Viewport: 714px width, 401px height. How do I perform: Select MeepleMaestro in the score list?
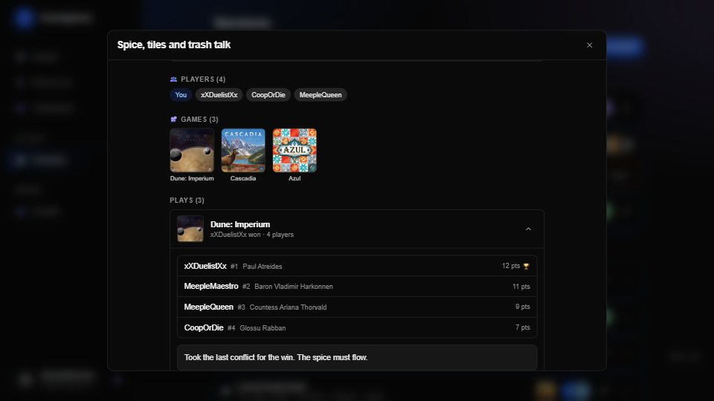click(210, 286)
